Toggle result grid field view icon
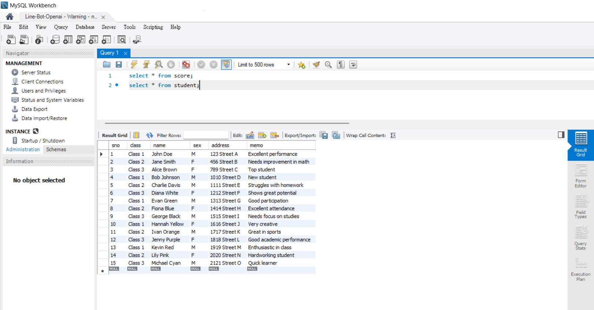The image size is (594, 310). click(x=136, y=135)
